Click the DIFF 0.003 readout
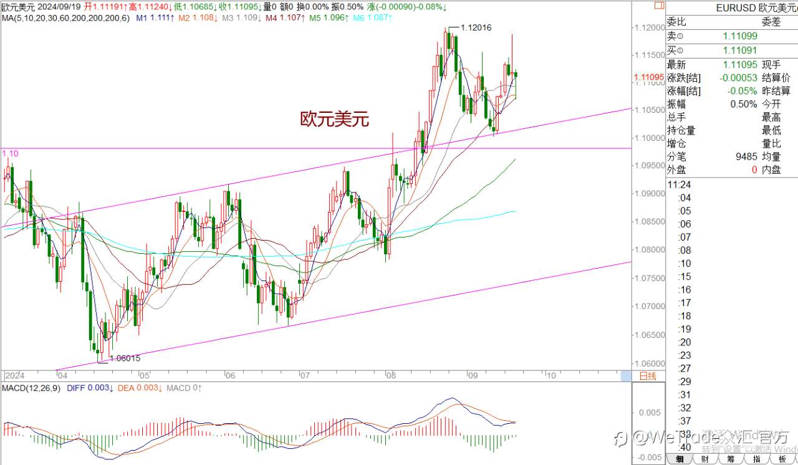The width and height of the screenshot is (798, 465). tap(89, 388)
